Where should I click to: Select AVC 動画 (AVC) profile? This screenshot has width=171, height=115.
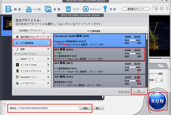point(99,81)
